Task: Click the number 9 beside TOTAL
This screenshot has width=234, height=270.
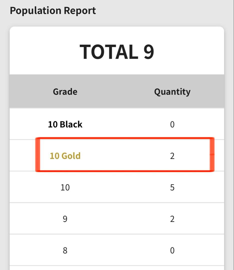Action: [149, 52]
